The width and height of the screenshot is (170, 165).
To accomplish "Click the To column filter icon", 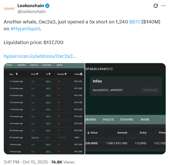I will [49, 74].
